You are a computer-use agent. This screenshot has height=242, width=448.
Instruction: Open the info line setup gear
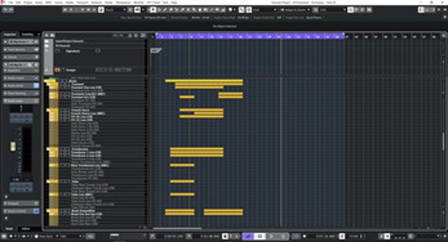click(445, 17)
